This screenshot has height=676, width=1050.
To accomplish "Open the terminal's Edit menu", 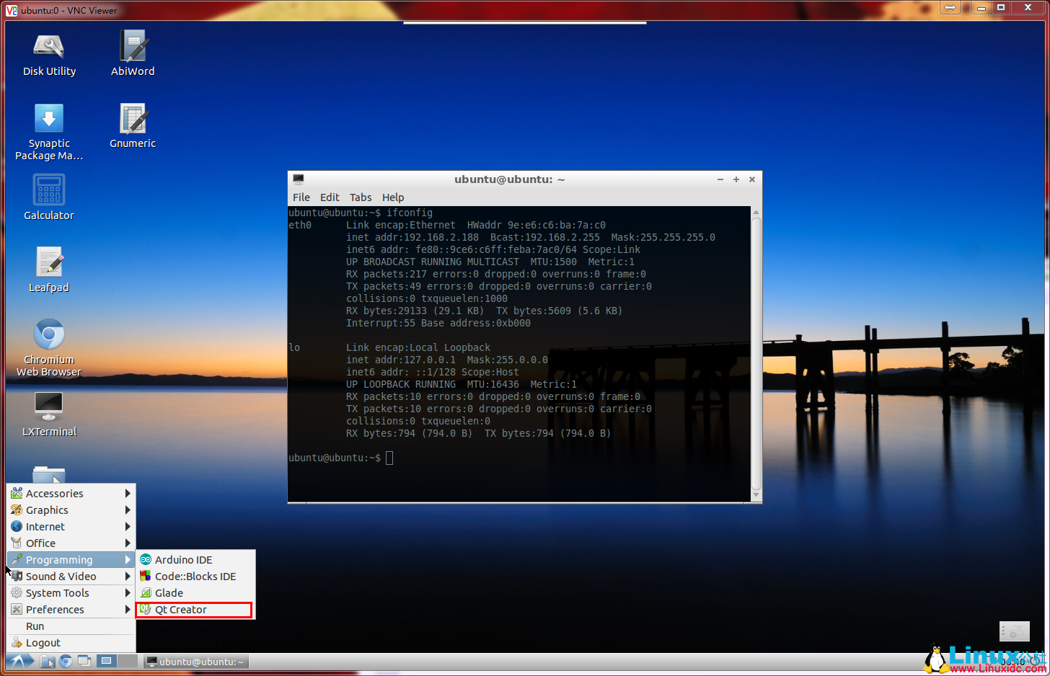I will coord(330,197).
